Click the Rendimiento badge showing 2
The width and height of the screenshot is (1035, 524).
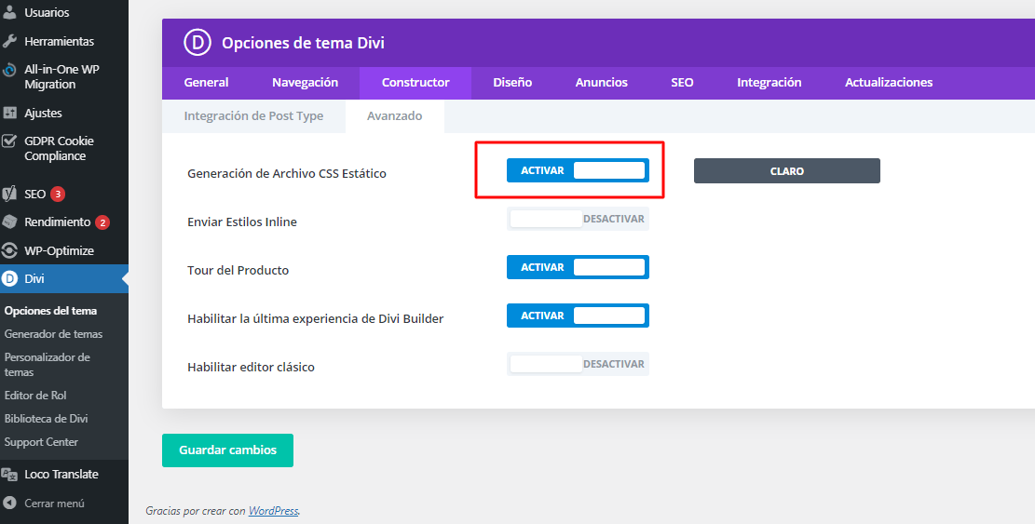click(102, 222)
